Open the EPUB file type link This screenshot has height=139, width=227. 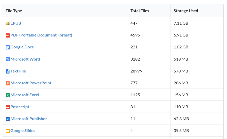coord(16,23)
